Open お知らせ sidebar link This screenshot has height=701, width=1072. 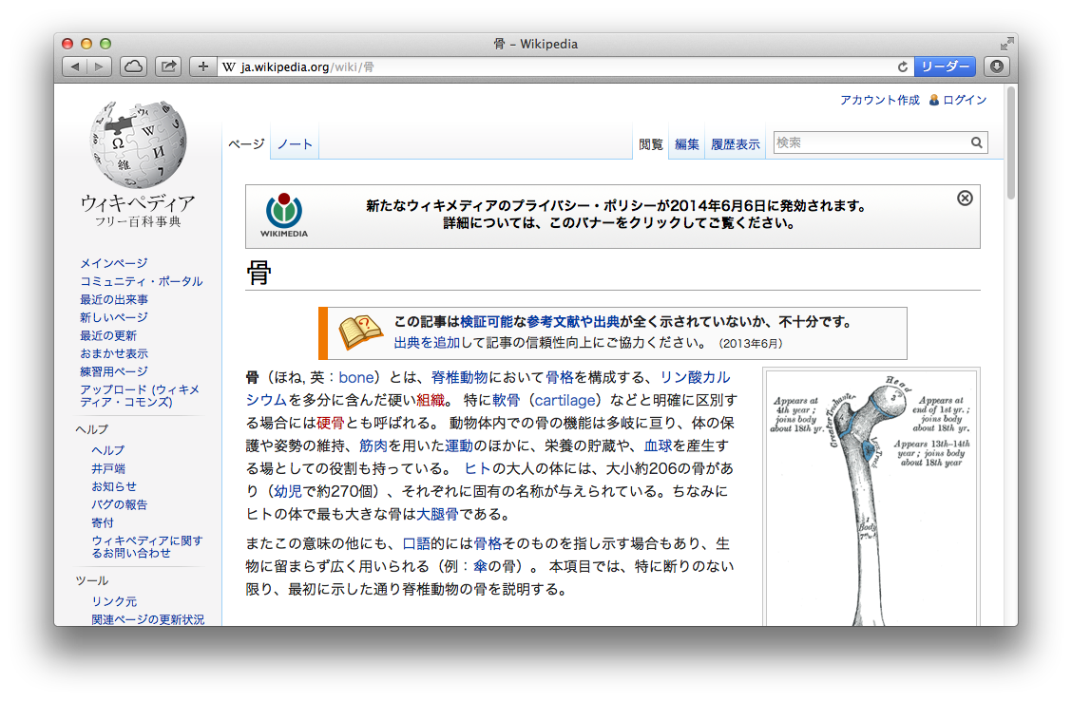point(113,486)
